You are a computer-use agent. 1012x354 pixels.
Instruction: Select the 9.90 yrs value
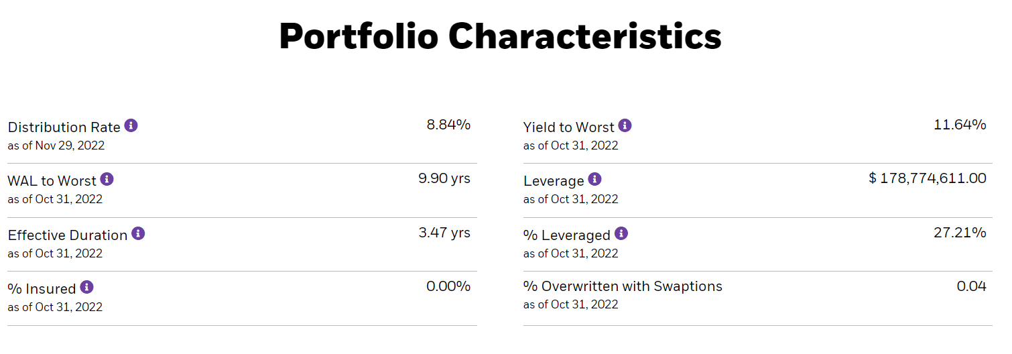tap(444, 178)
